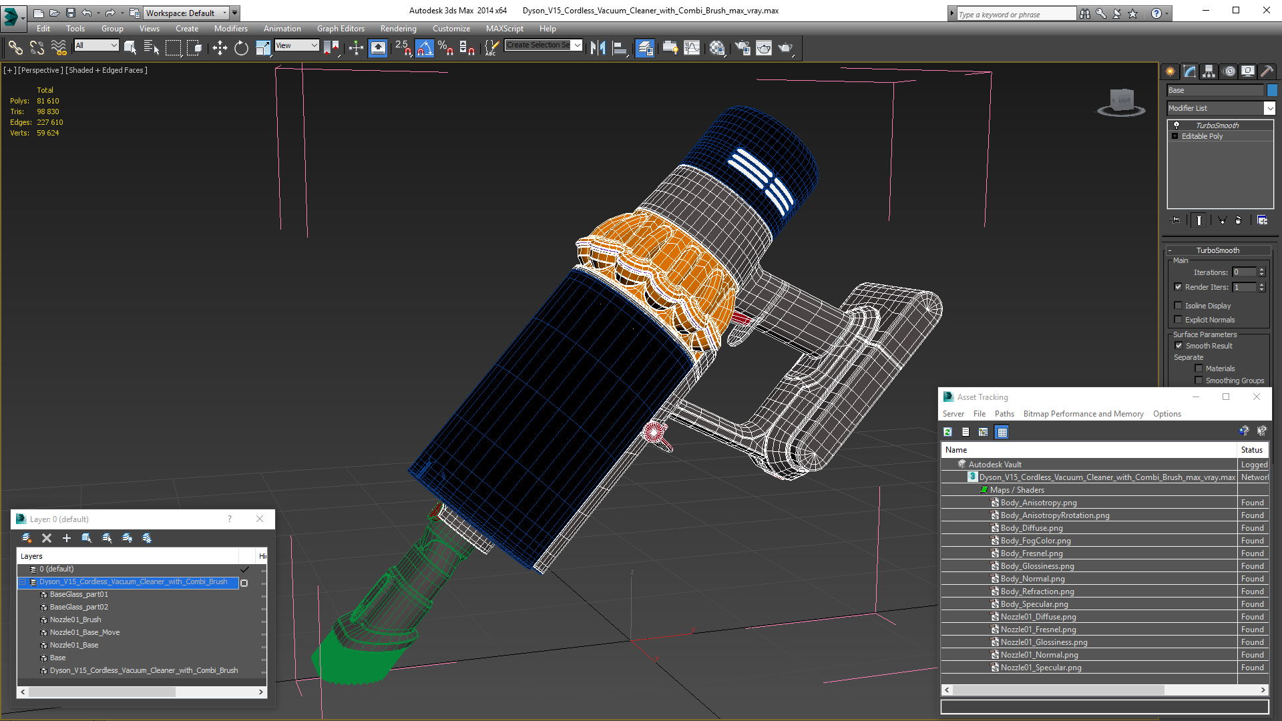Image resolution: width=1282 pixels, height=721 pixels.
Task: Toggle the Angle Snap tool
Action: tap(425, 47)
